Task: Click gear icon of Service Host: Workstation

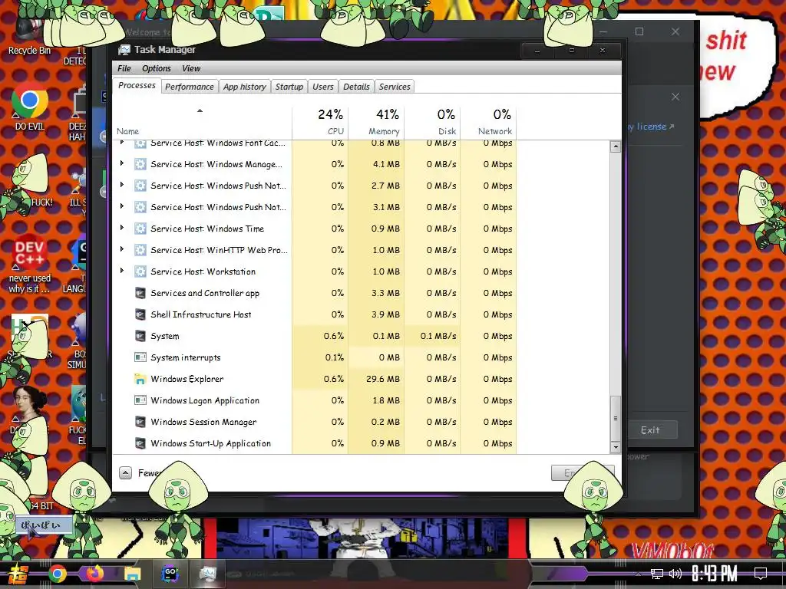Action: point(140,271)
